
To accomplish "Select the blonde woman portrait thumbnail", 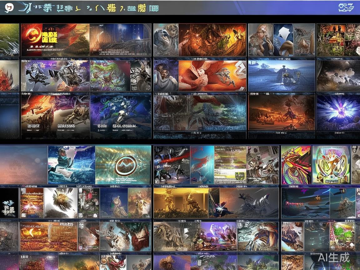I will click(x=261, y=40).
